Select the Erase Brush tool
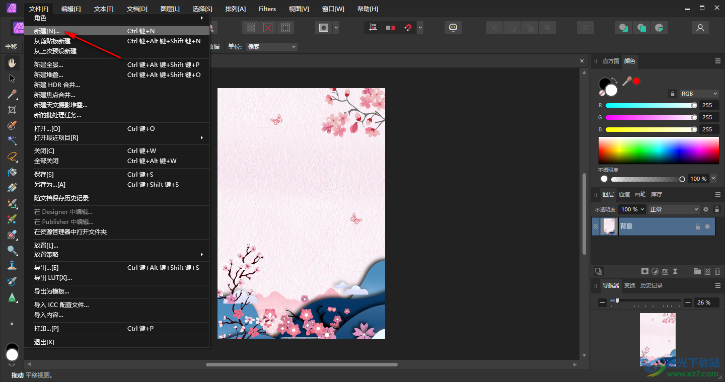Screen dimensions: 725x382 [x=12, y=235]
